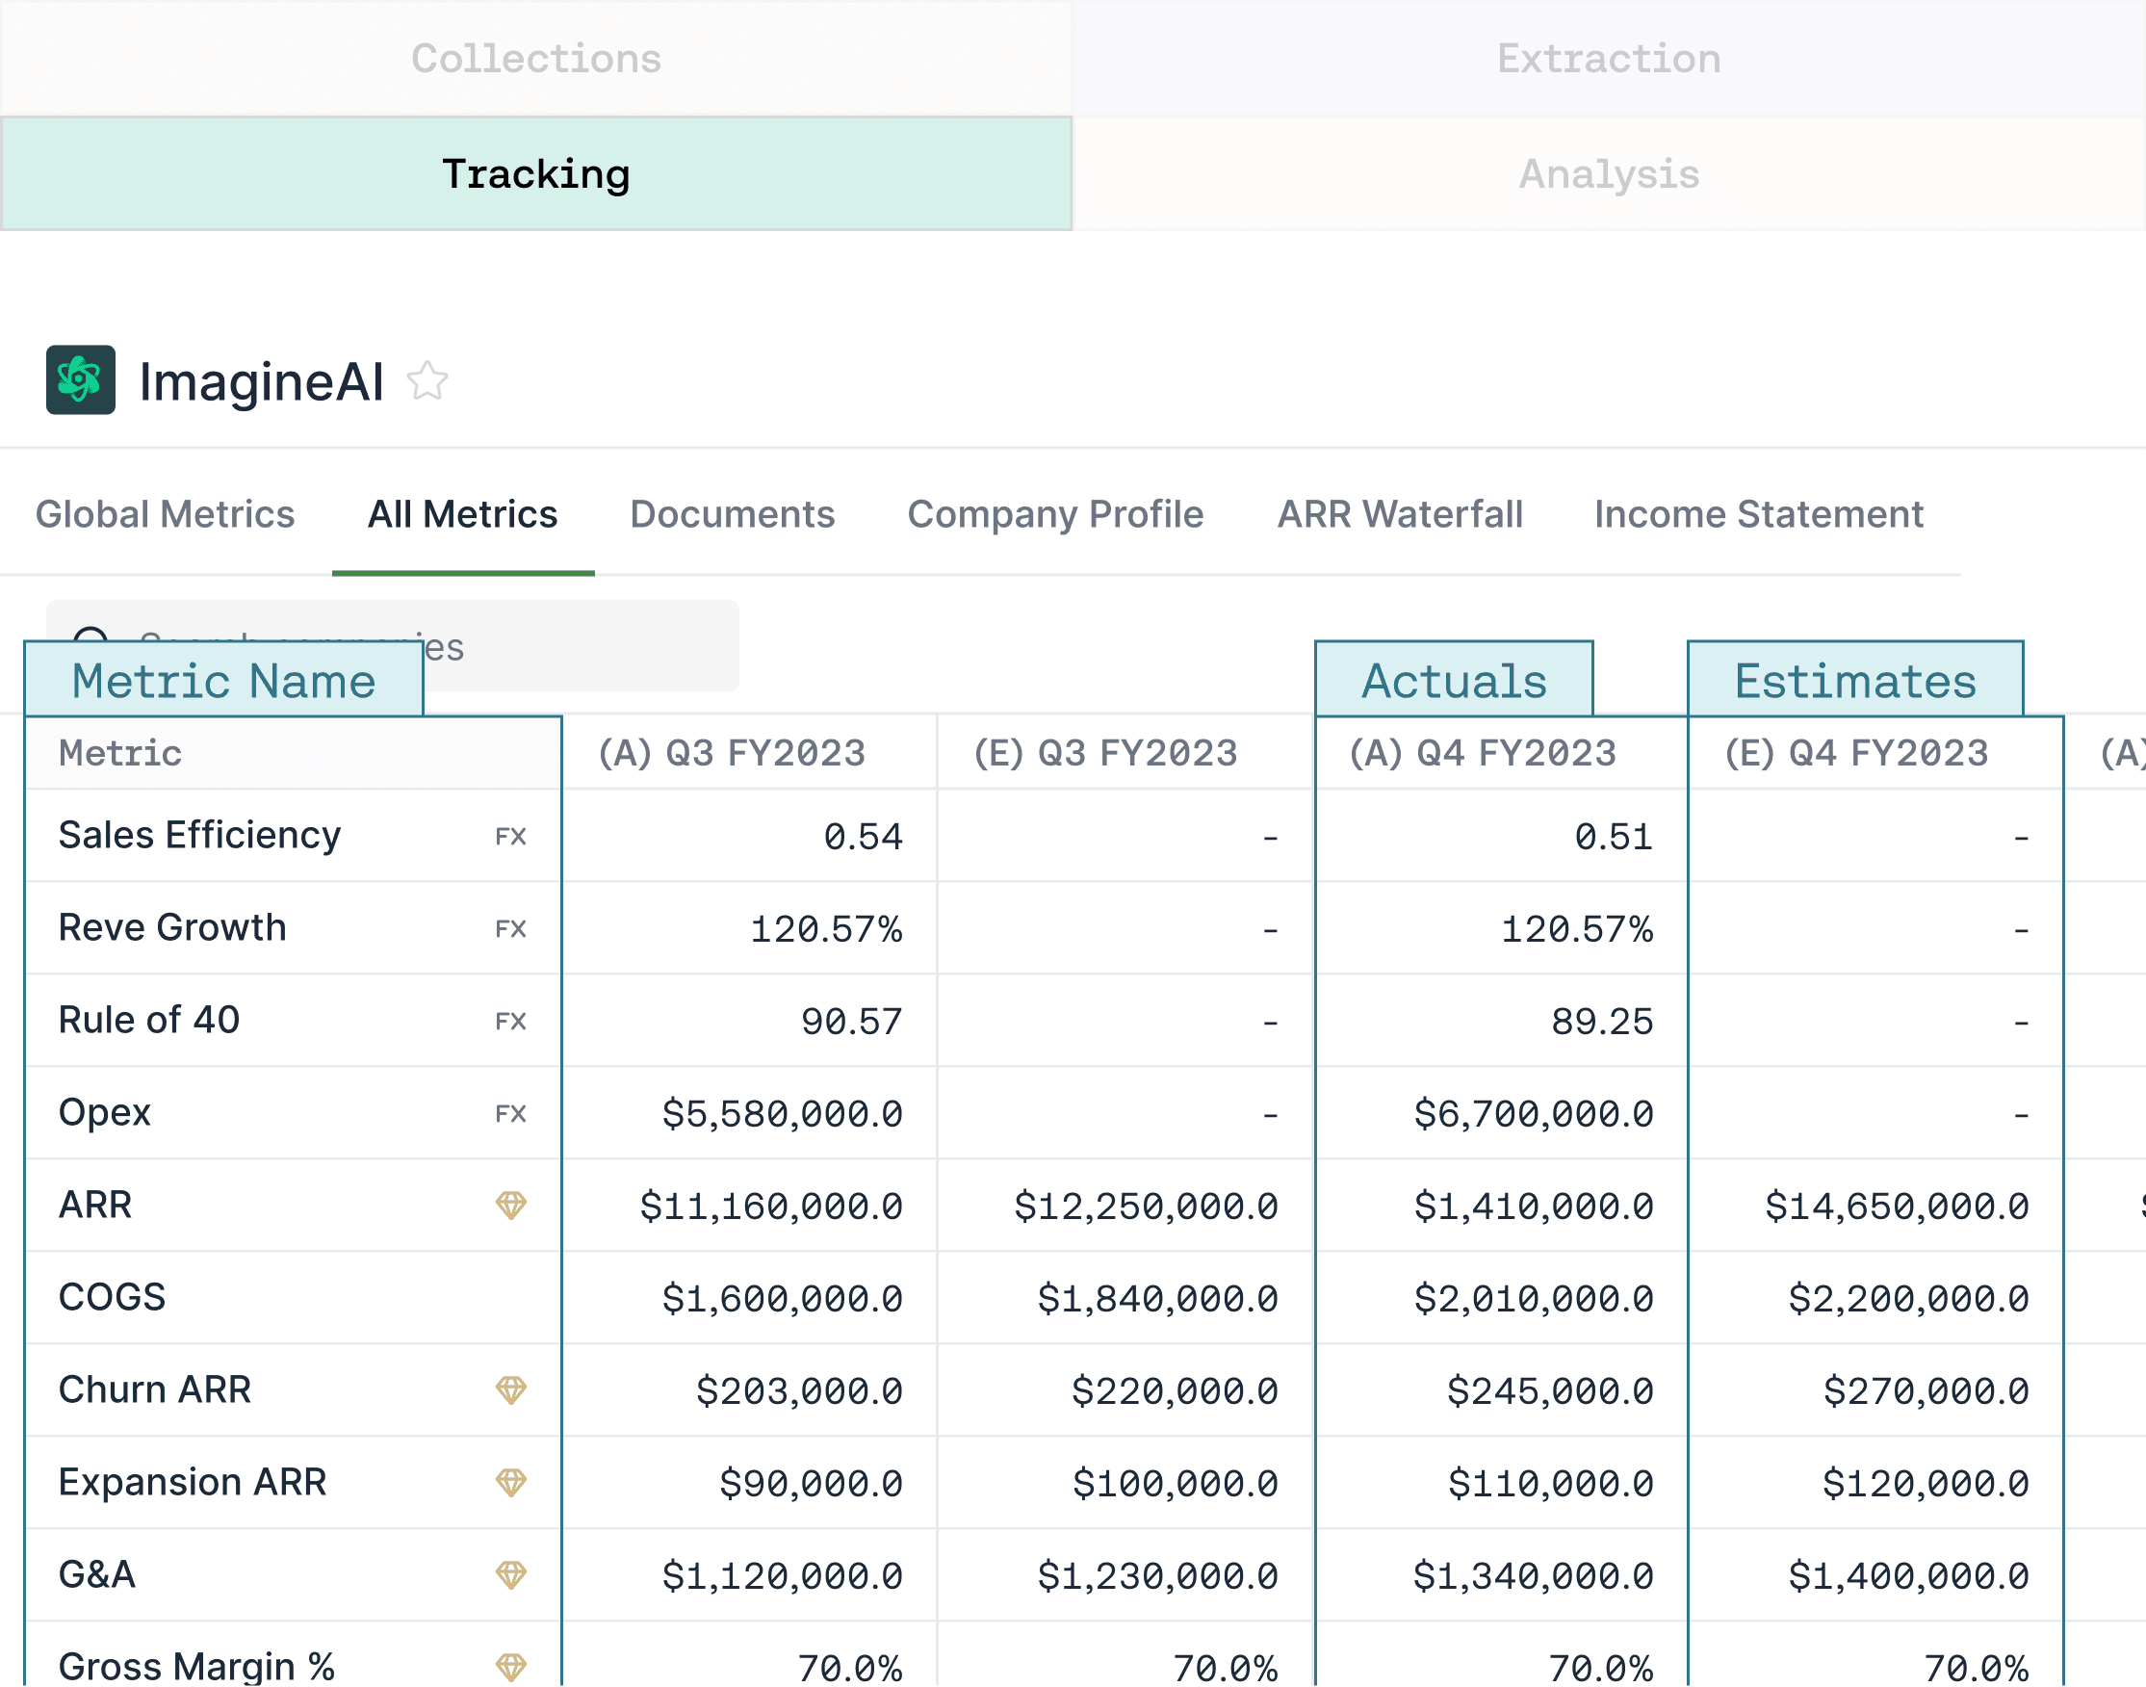Switch to the Analysis section
Image resolution: width=2146 pixels, height=1687 pixels.
coord(1609,175)
